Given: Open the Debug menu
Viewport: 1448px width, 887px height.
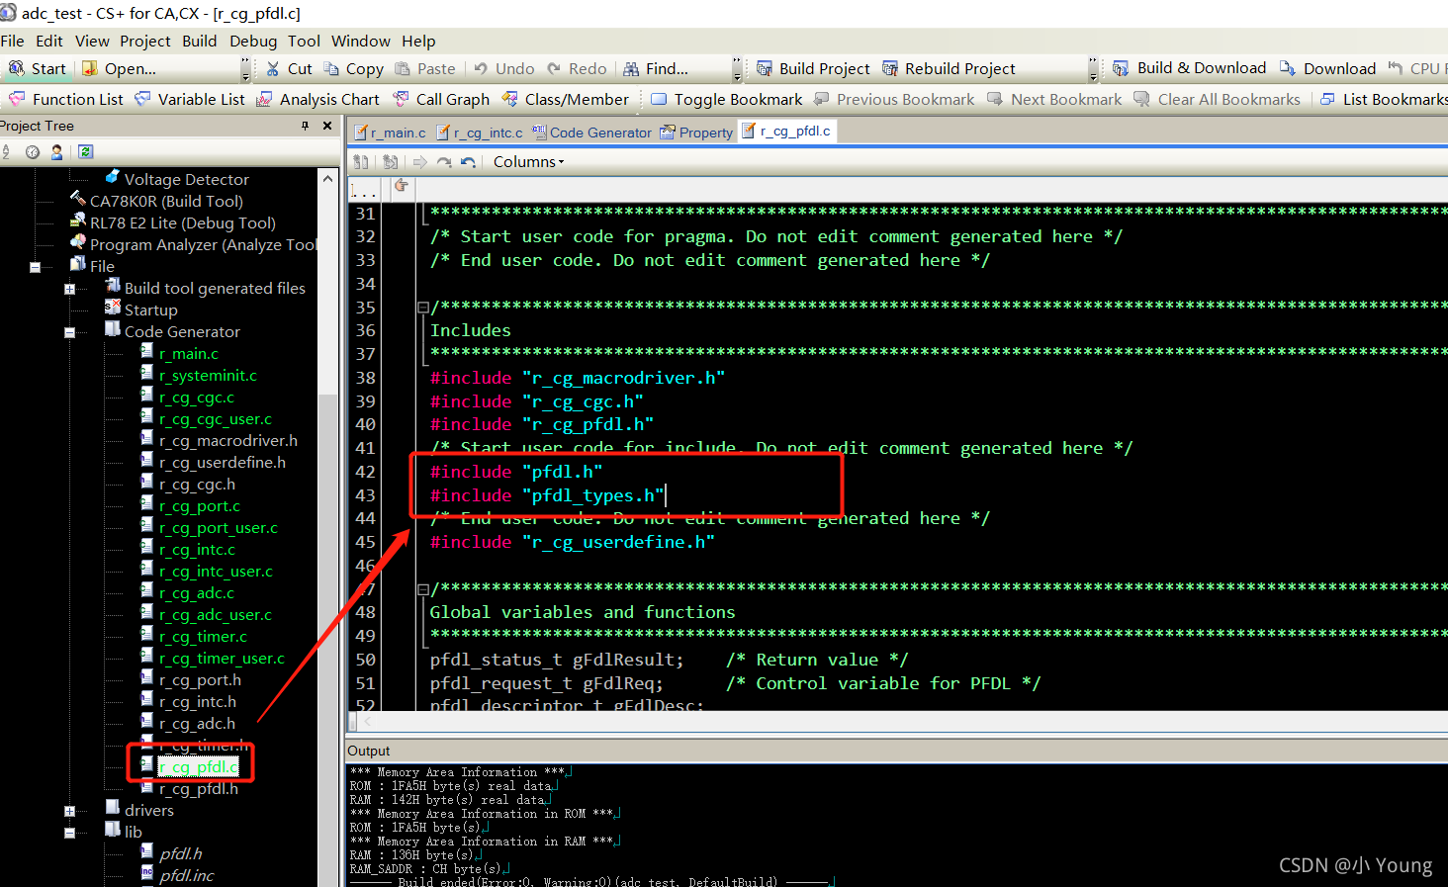Looking at the screenshot, I should (253, 41).
